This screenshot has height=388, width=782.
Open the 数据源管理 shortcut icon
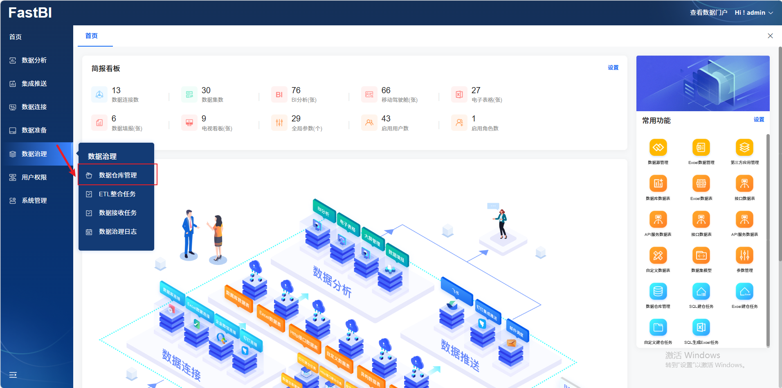pyautogui.click(x=658, y=148)
